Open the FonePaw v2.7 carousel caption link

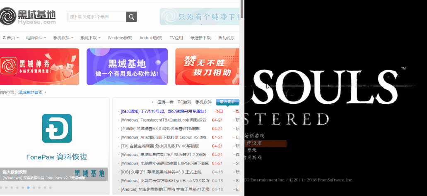44,178
